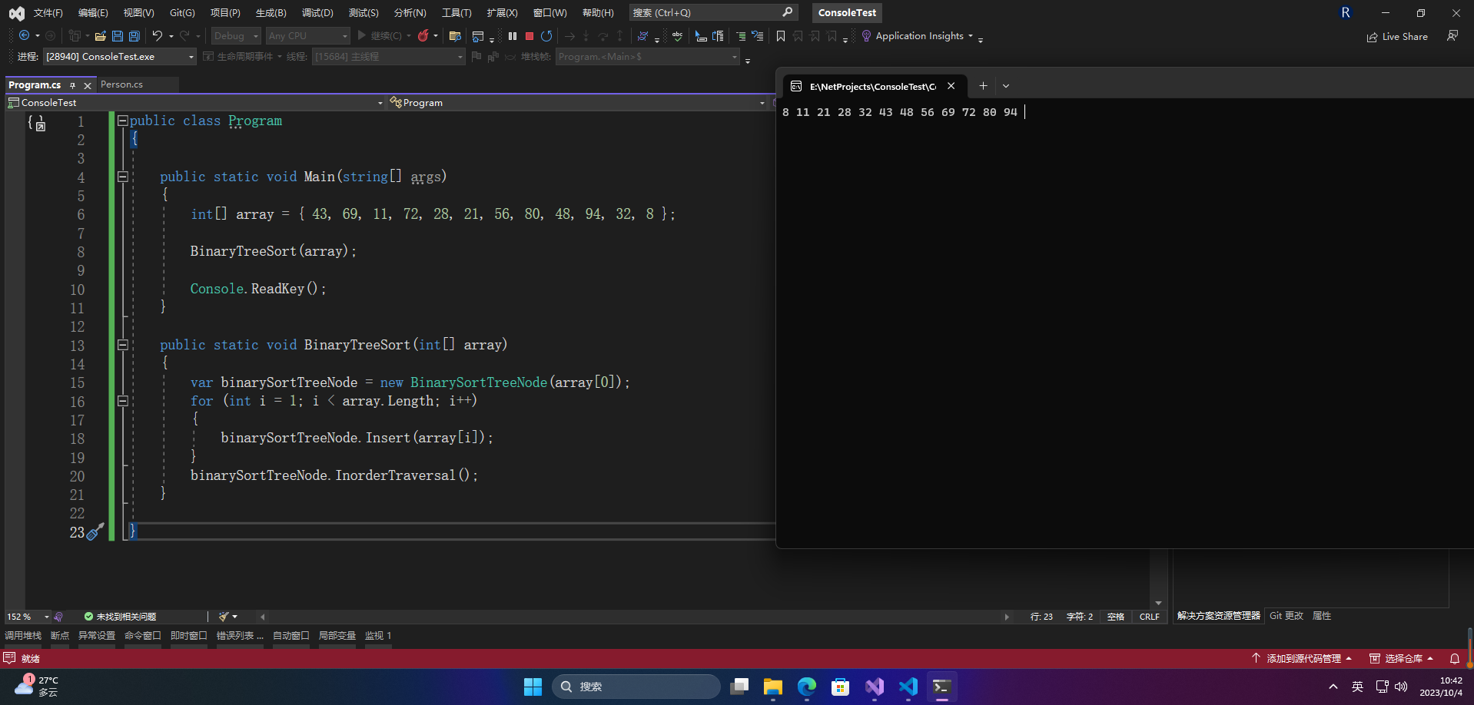
Task: Open the R account badge
Action: tap(1346, 12)
